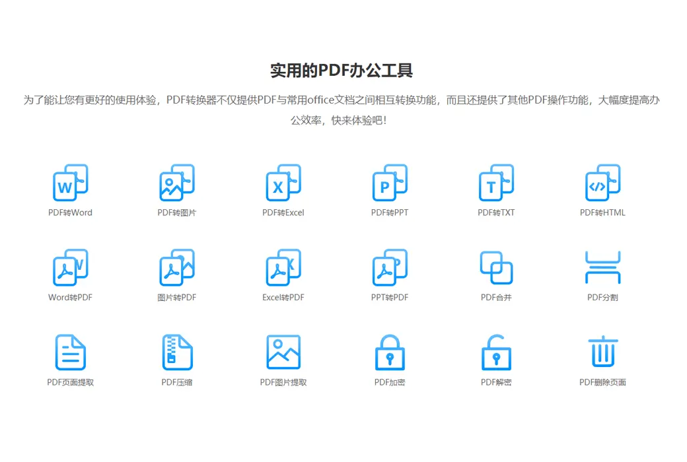687x462 pixels.
Task: Choose the PPT转PDF icon
Action: click(390, 267)
